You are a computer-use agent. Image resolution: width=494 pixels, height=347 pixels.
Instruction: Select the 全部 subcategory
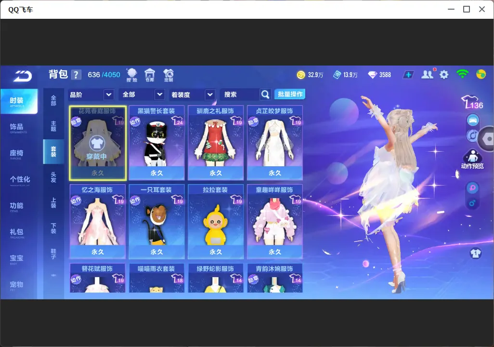53,101
